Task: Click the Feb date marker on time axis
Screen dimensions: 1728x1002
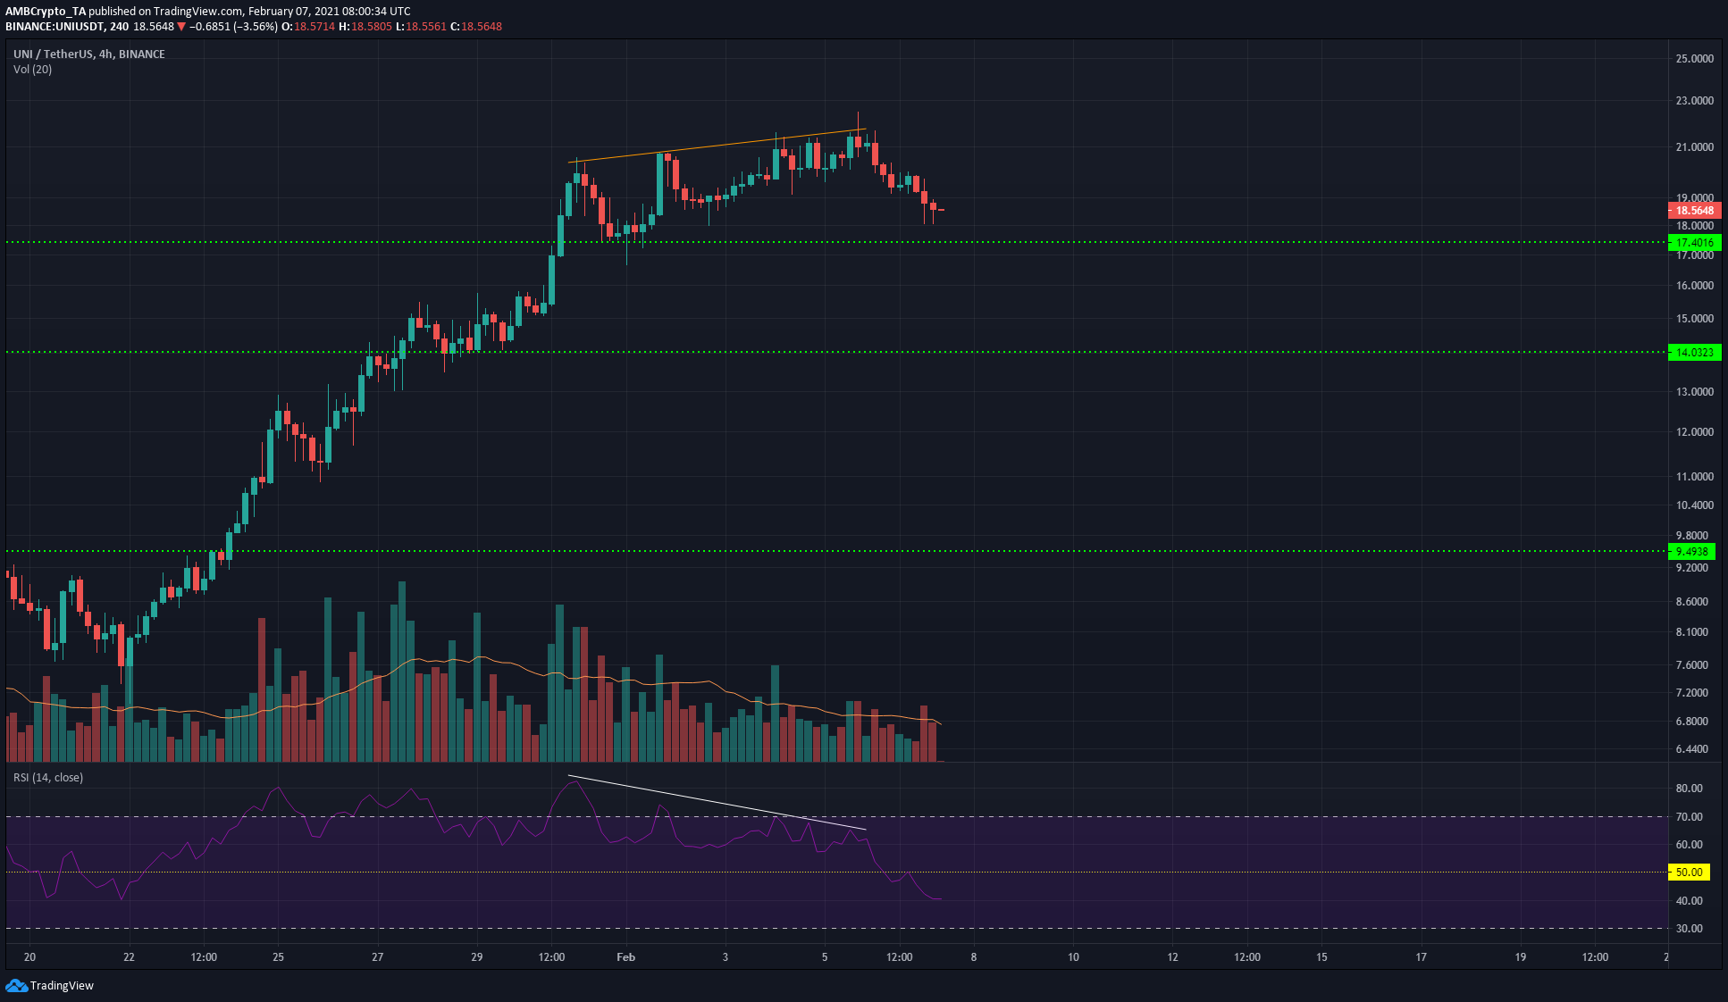Action: click(x=626, y=957)
